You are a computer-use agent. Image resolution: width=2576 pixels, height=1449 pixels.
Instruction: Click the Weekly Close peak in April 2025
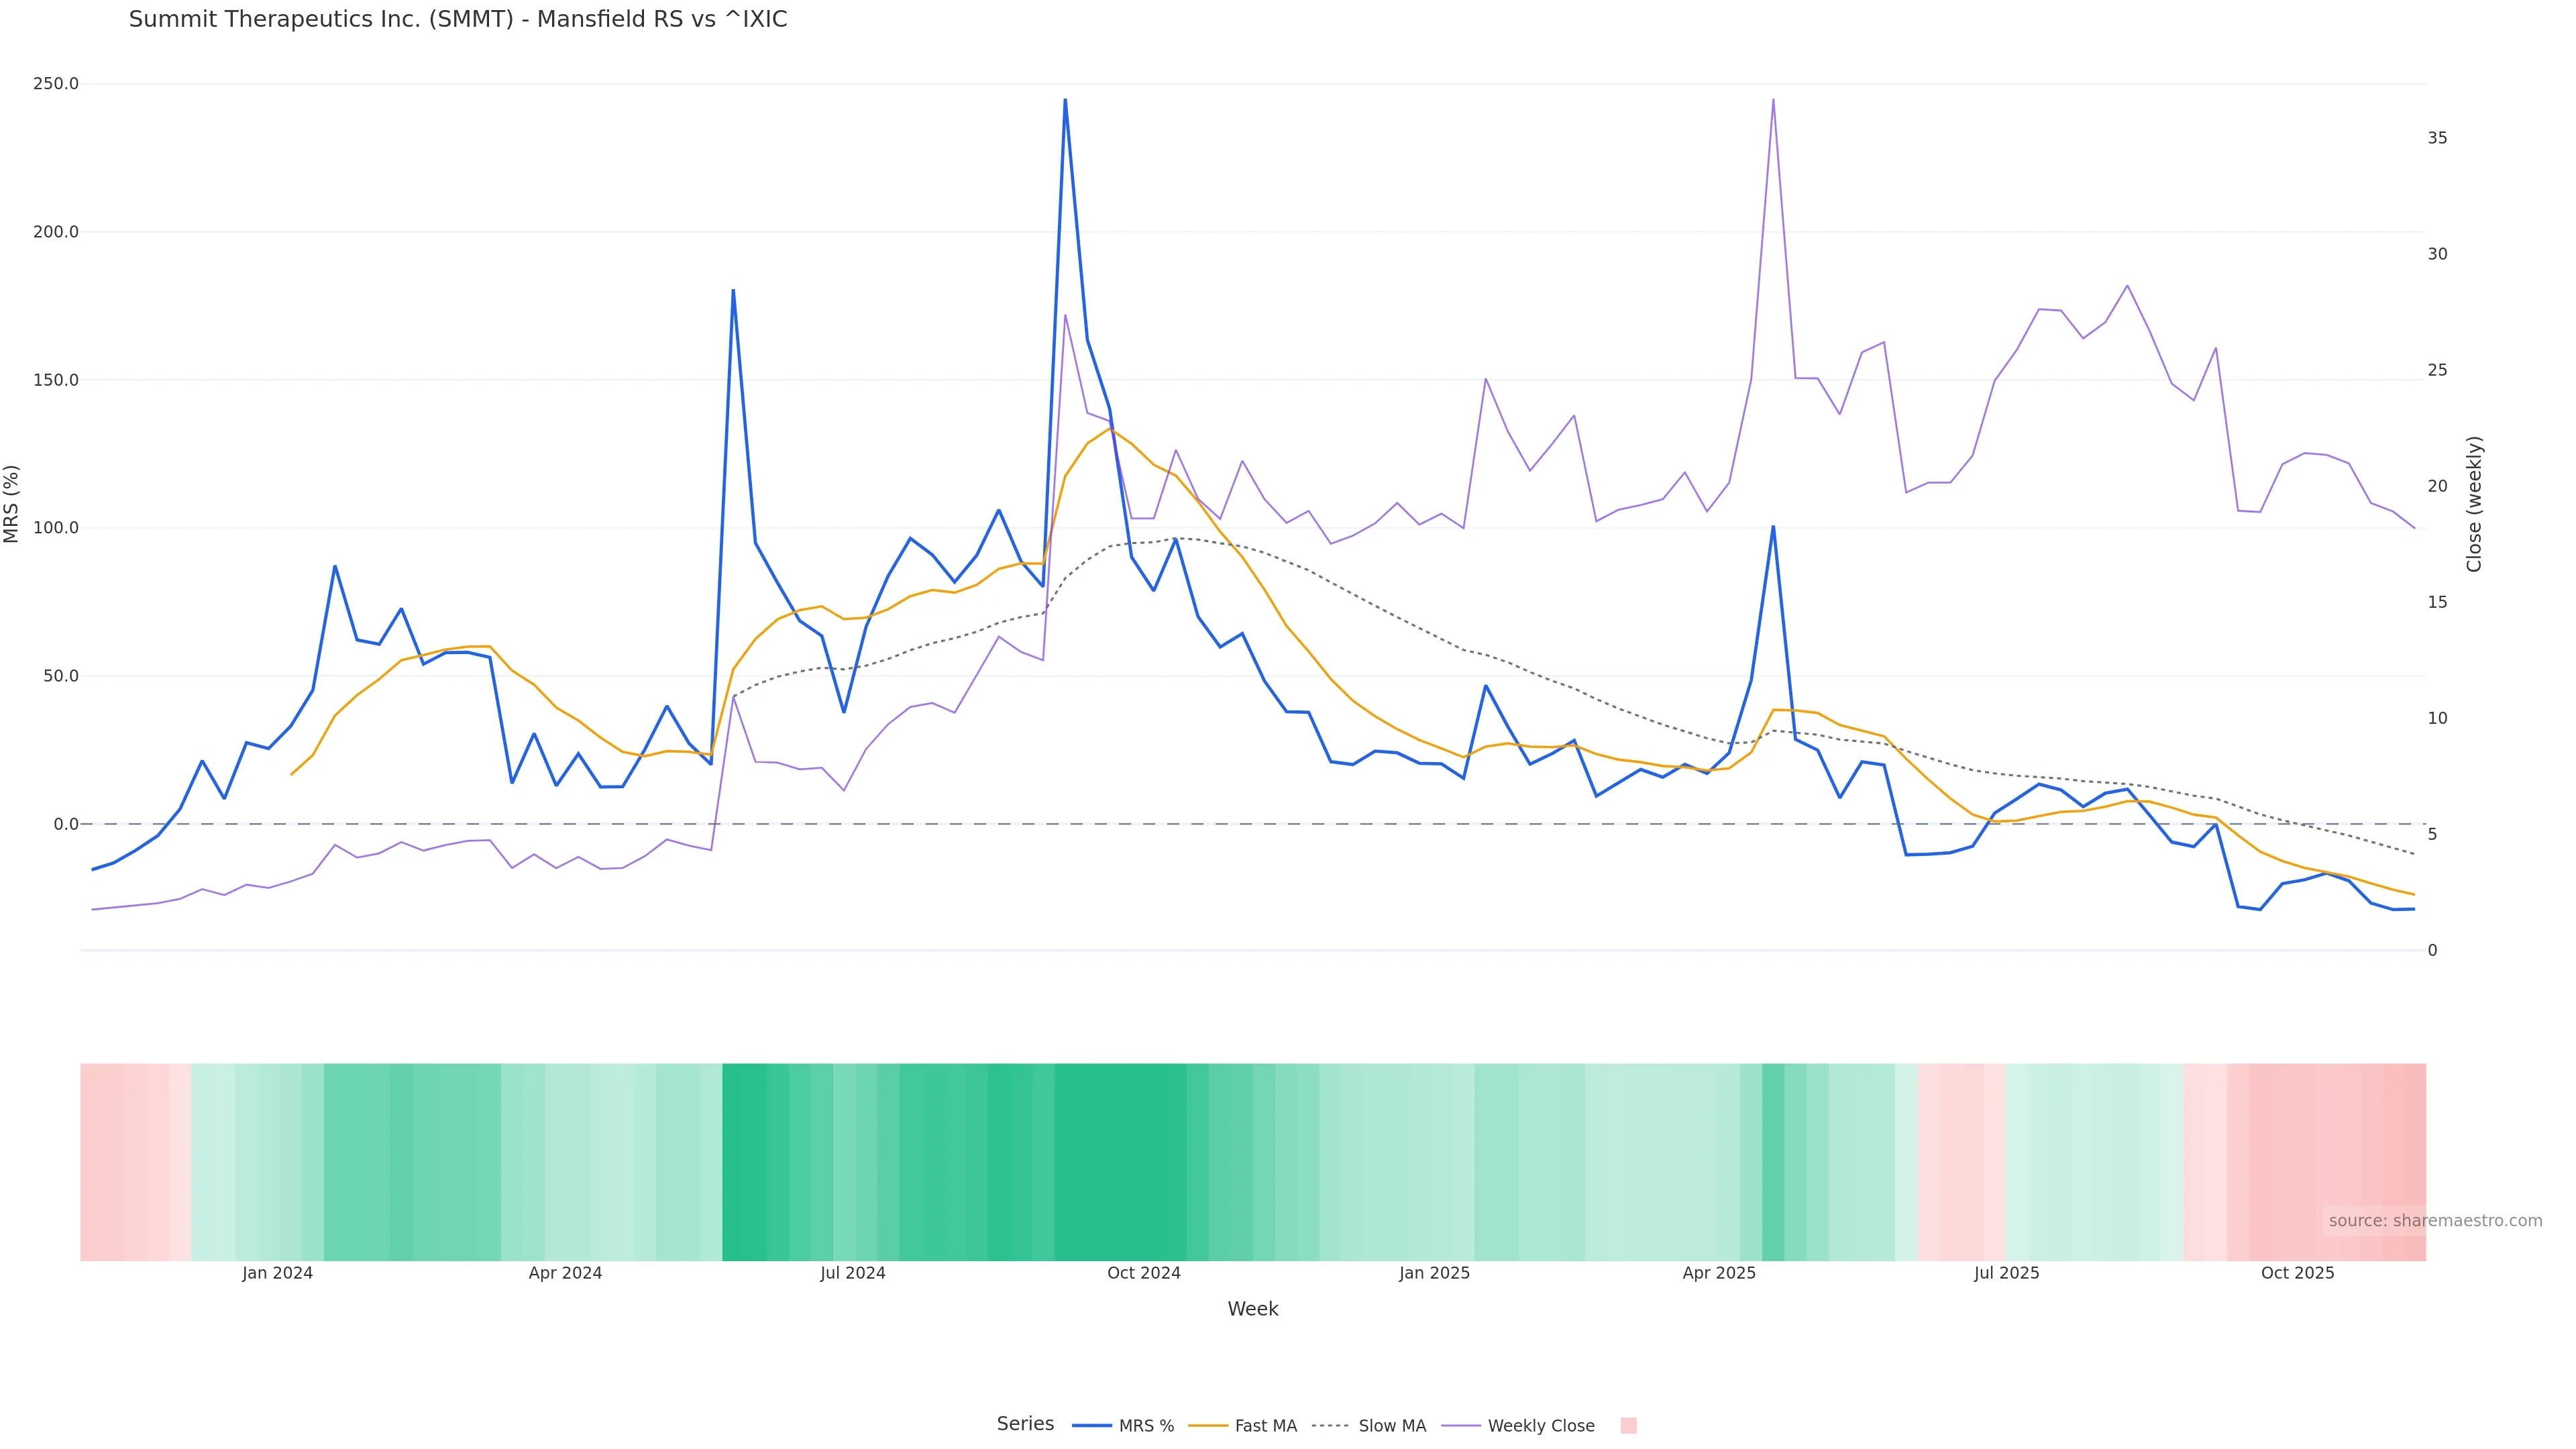click(x=1773, y=100)
